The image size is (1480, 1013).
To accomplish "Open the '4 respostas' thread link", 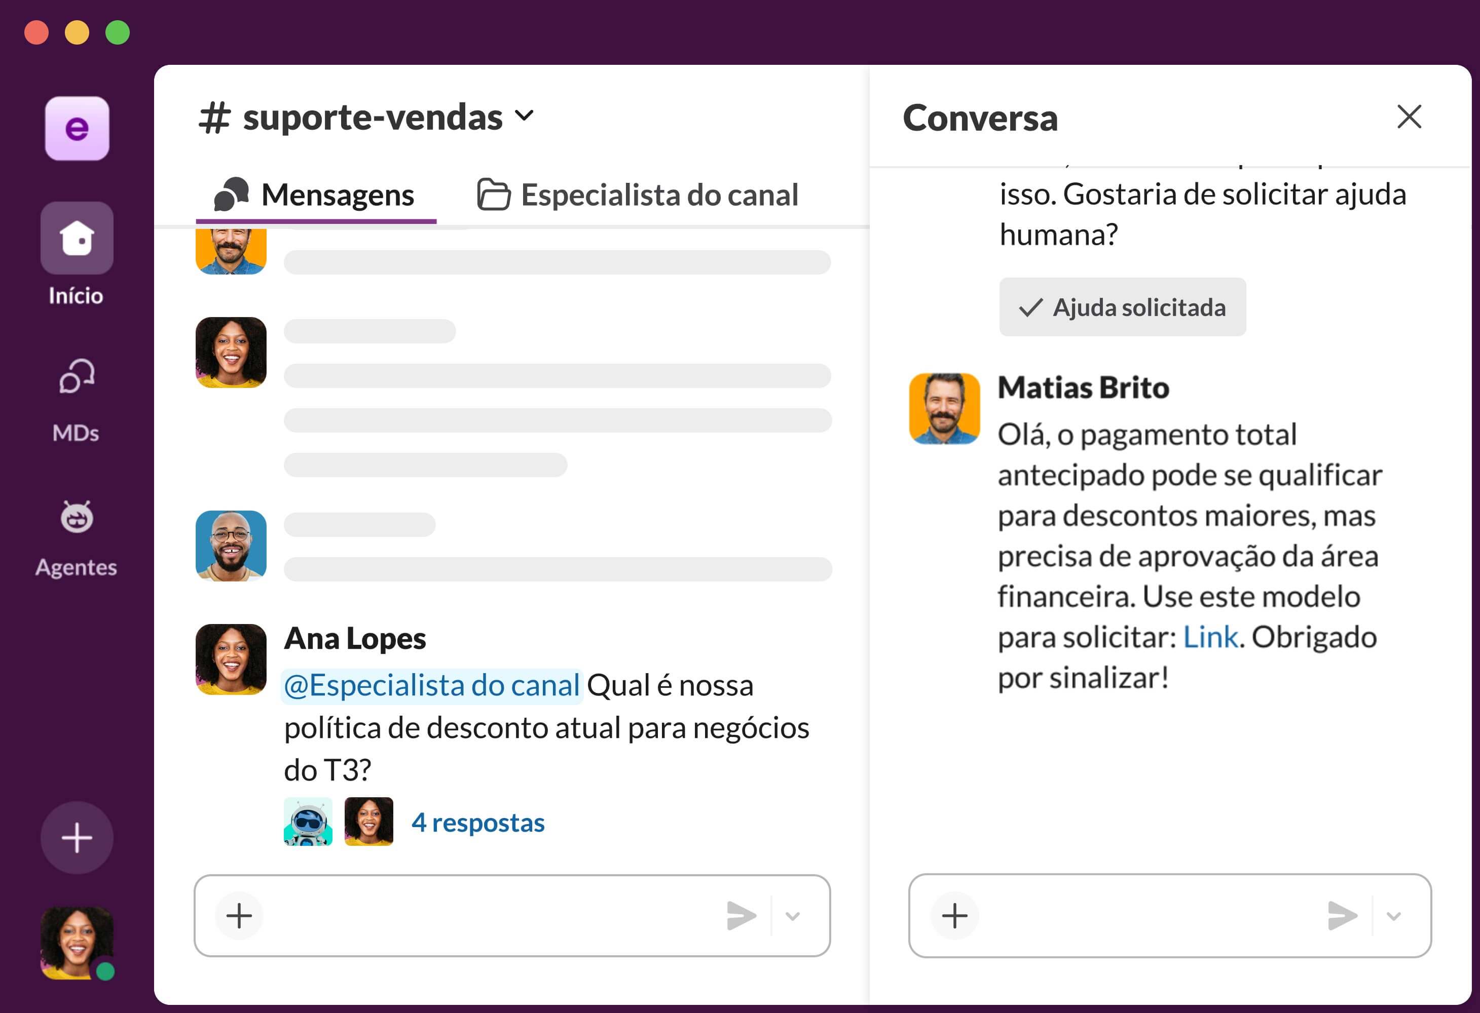I will (477, 822).
